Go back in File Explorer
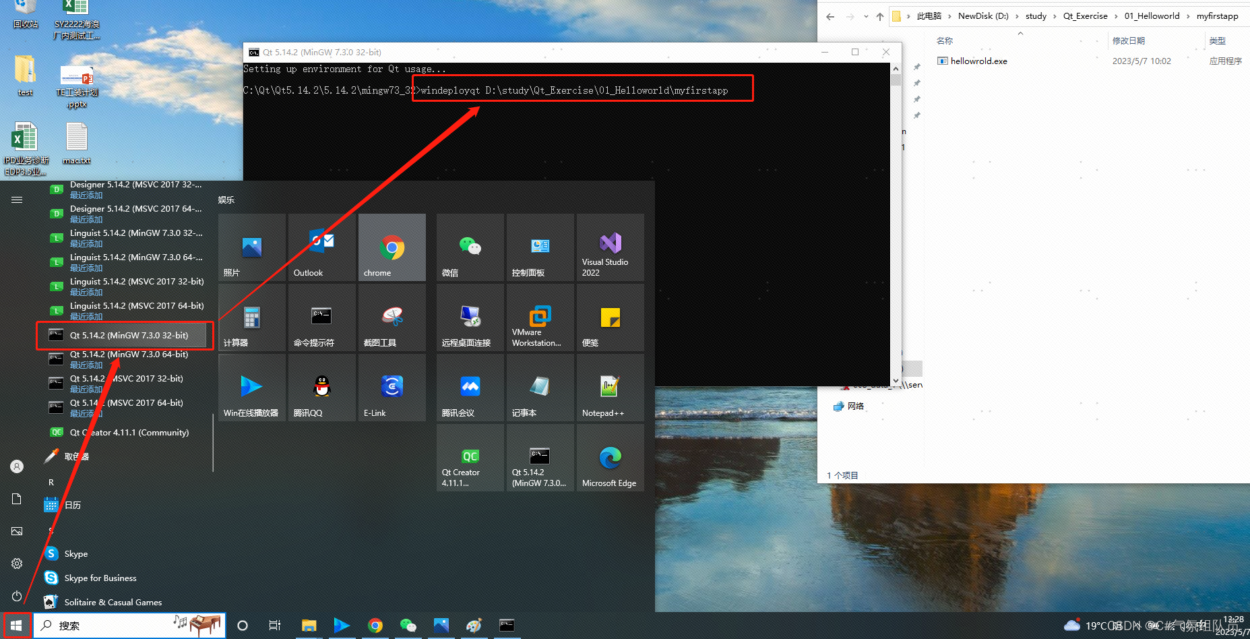1250x639 pixels. click(830, 17)
